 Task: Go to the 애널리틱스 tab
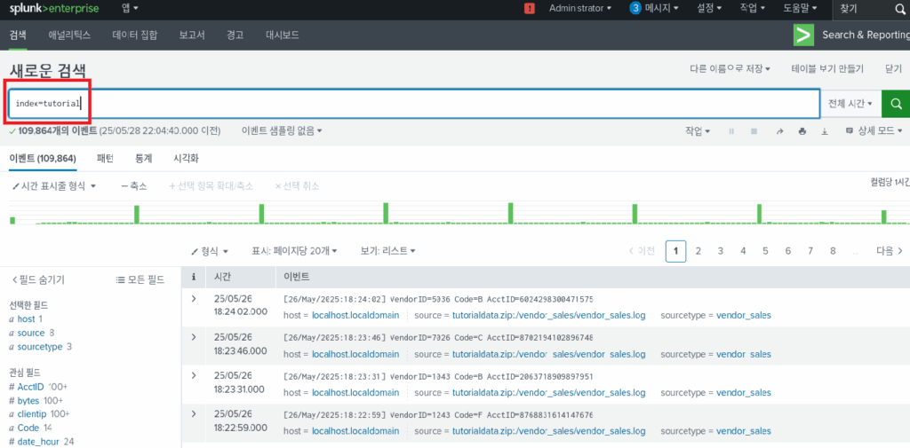(69, 35)
